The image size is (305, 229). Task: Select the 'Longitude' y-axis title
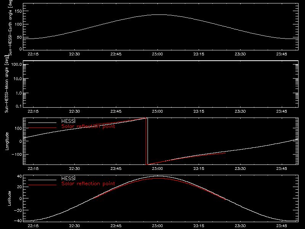[7, 141]
